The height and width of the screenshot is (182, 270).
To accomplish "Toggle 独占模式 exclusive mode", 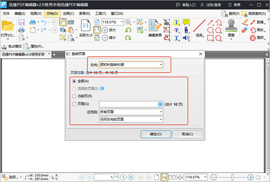I will 12,46.
